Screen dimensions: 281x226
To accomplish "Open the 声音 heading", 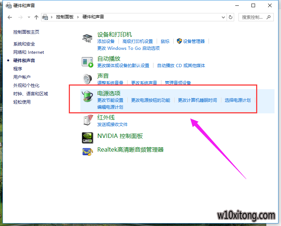I will 103,76.
